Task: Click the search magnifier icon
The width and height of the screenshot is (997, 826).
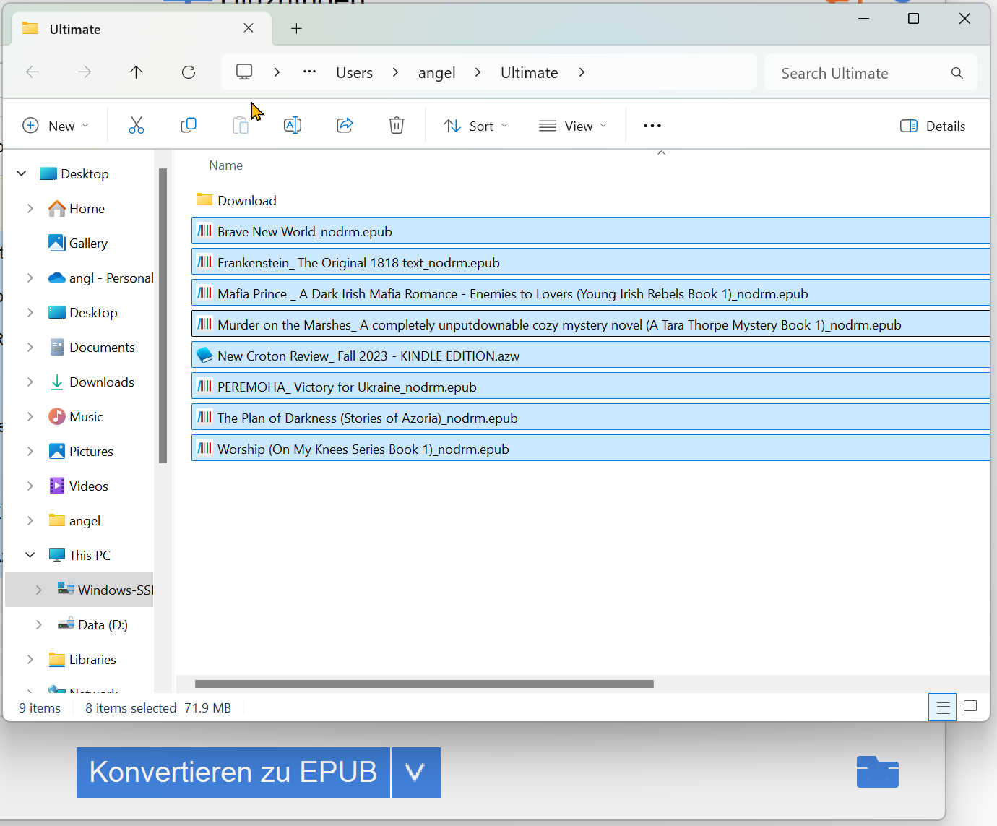Action: coord(957,73)
